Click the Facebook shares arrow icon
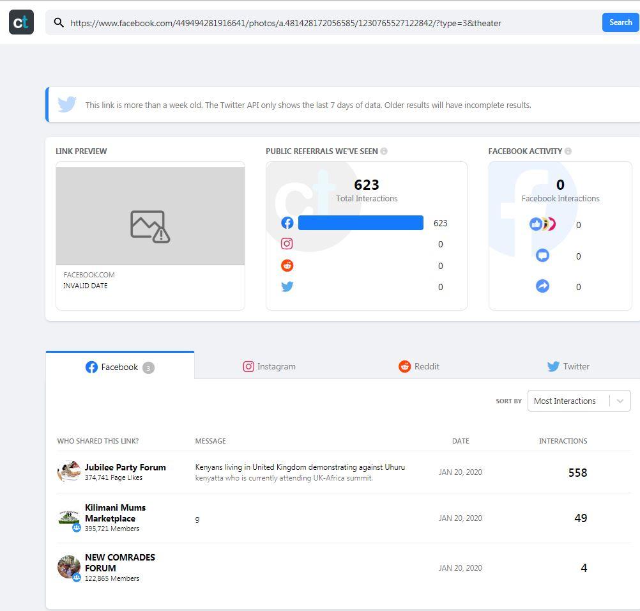The width and height of the screenshot is (640, 611). tap(542, 286)
